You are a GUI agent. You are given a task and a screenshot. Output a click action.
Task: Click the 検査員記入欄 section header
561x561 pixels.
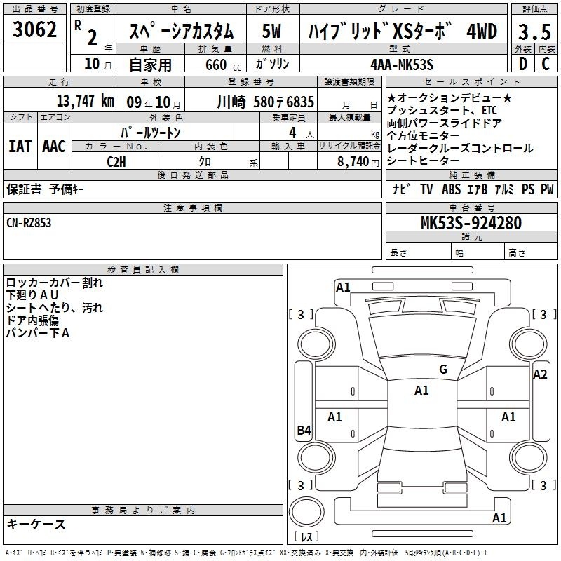click(x=143, y=269)
